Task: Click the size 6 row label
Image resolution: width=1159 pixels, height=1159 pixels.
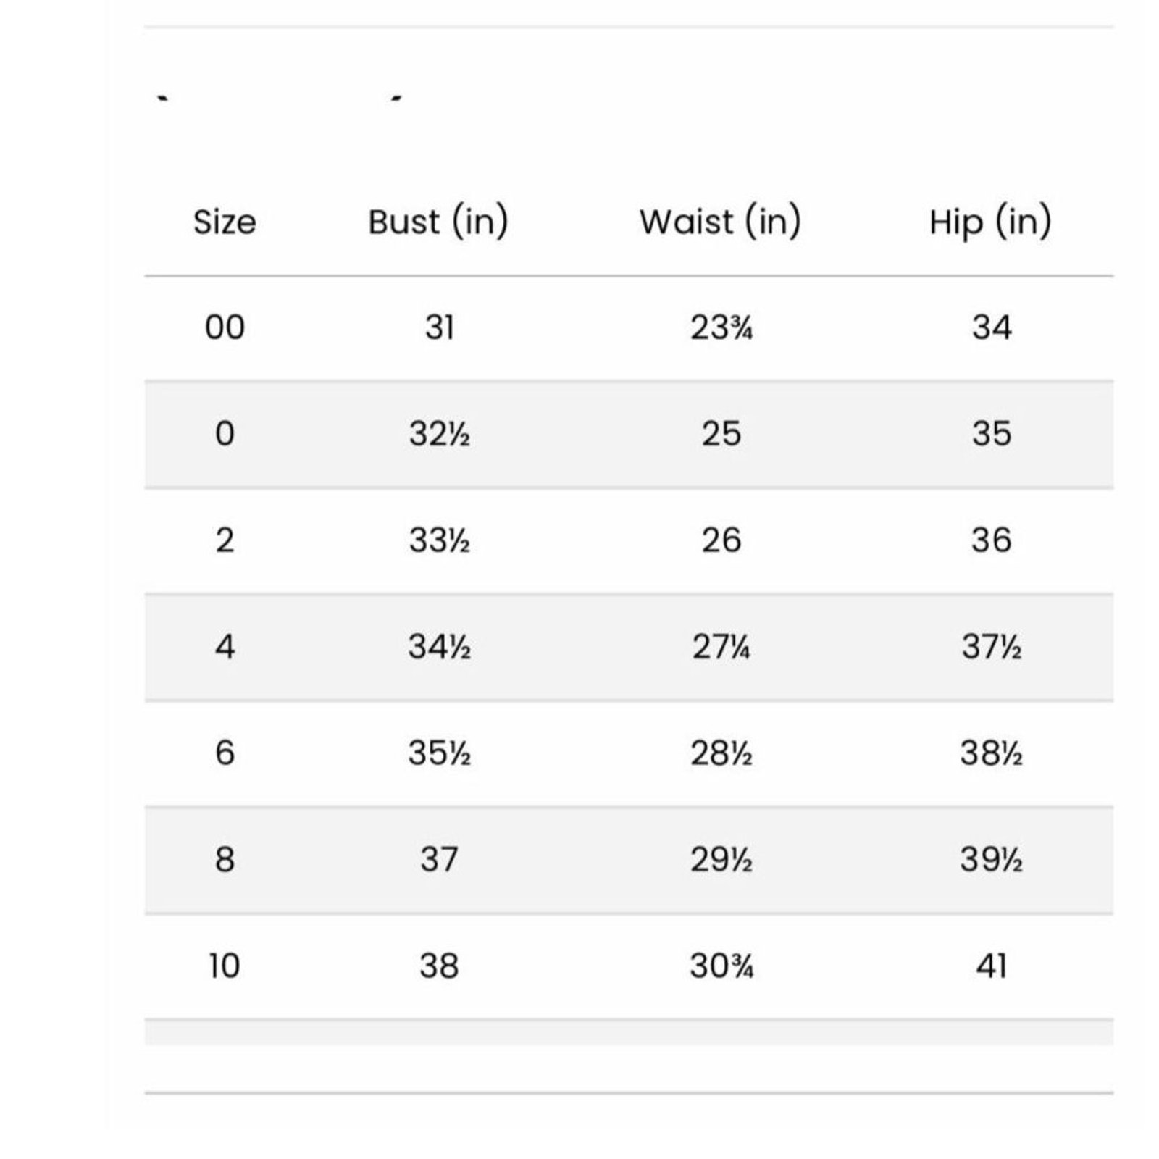Action: pos(225,753)
